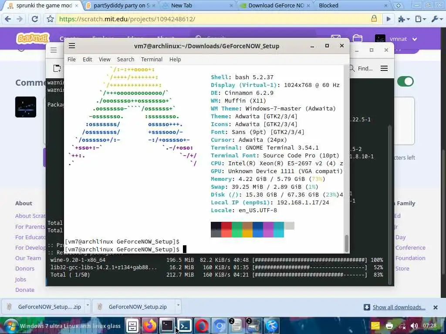446x334 pixels.
Task: Open the Store footer link
Action: (x=402, y=268)
